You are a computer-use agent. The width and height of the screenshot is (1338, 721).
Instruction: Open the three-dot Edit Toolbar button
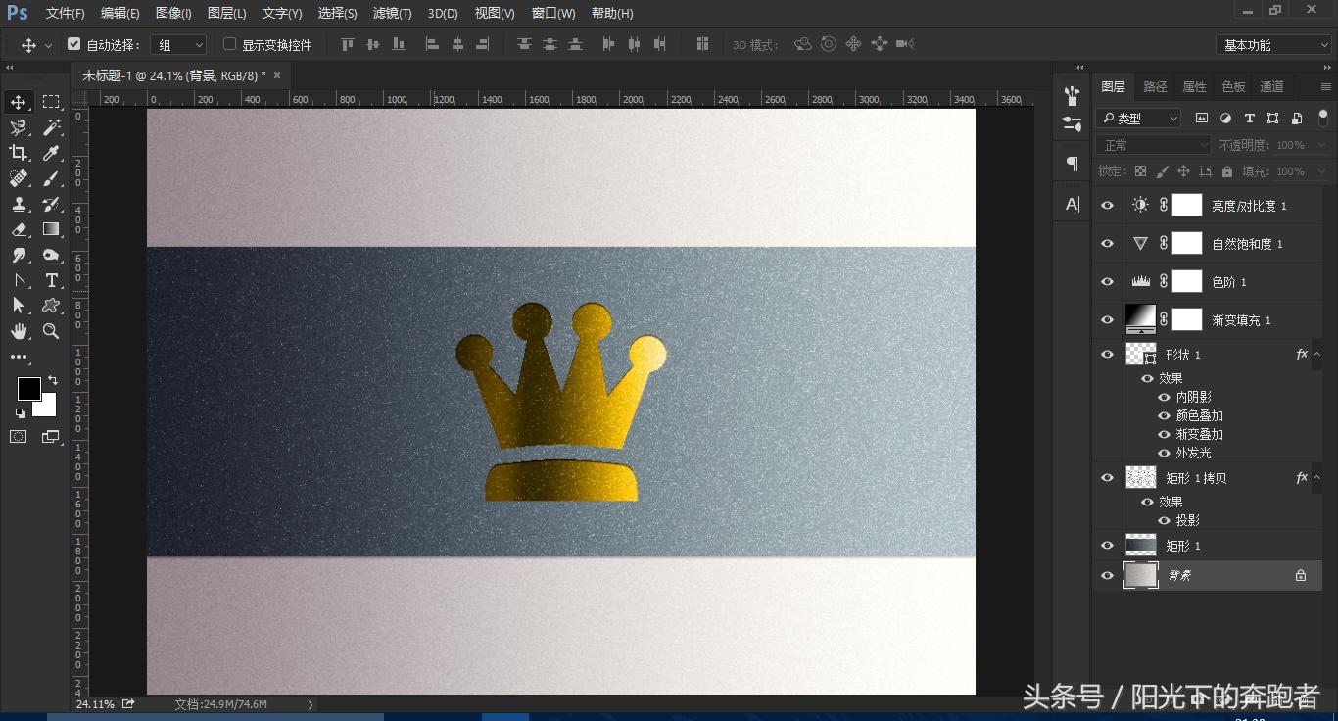tap(19, 358)
